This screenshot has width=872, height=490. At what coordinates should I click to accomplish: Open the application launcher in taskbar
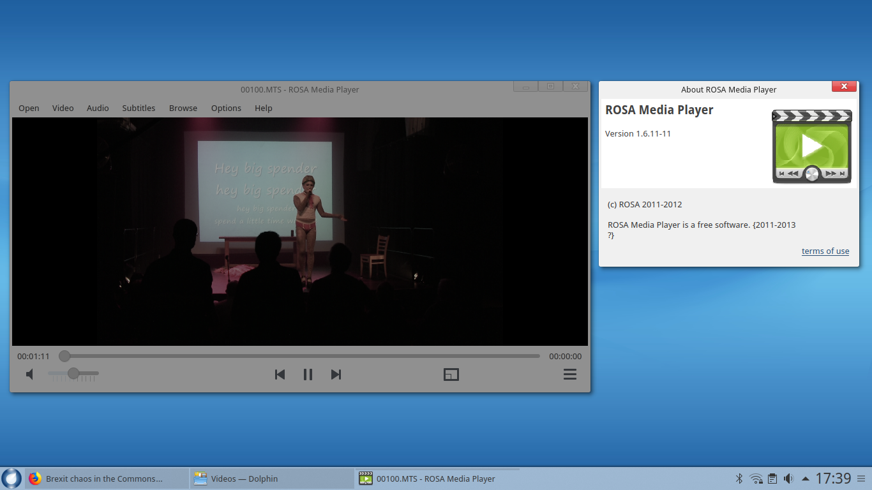[x=11, y=478]
